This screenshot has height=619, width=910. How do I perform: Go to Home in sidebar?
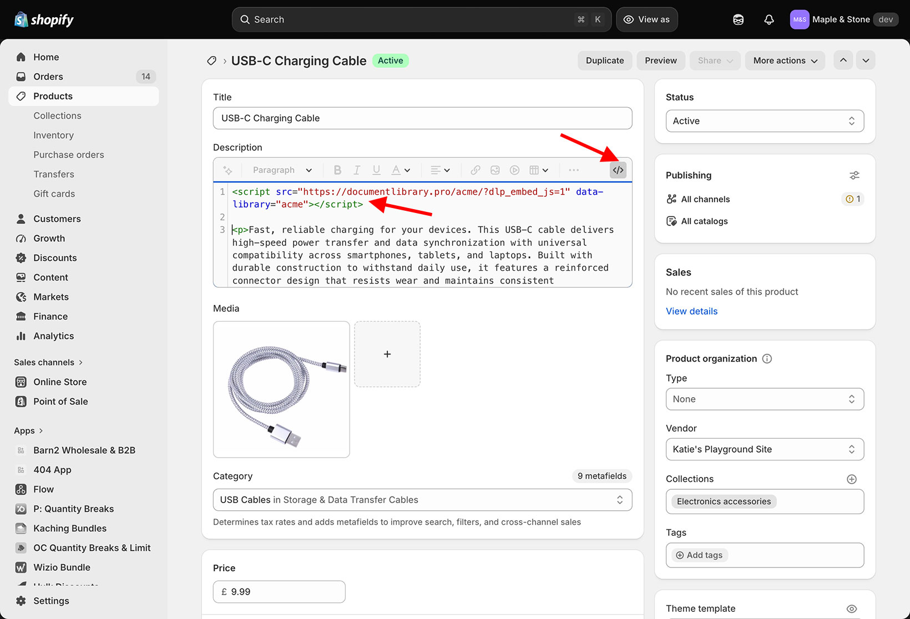[x=83, y=57]
